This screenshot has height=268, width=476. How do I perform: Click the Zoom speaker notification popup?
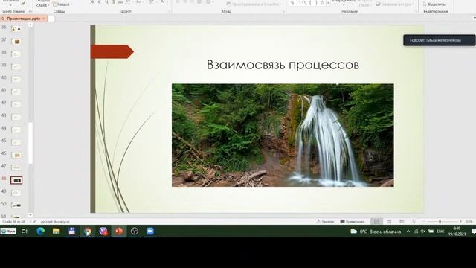[x=439, y=40]
